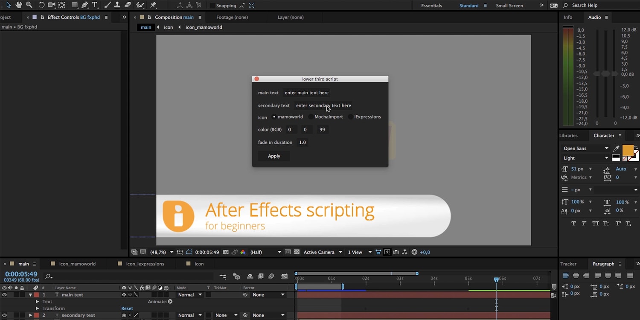This screenshot has width=640, height=320.
Task: Click the 0:00:05:49 timeline timecode
Action: tap(21, 274)
